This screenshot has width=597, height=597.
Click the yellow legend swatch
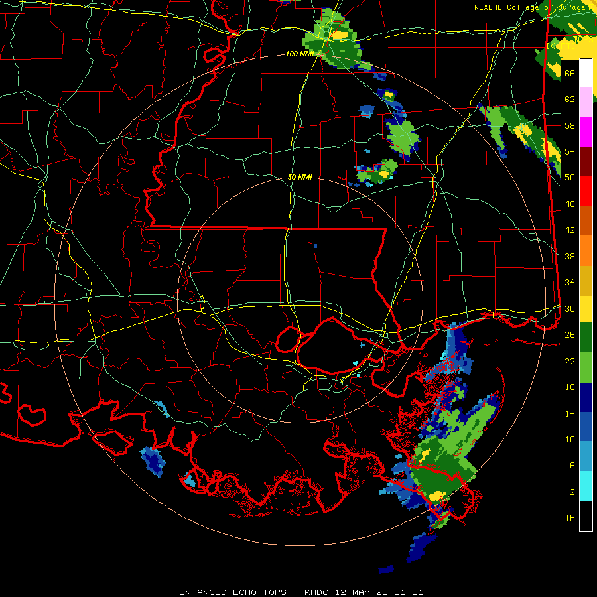tap(586, 309)
